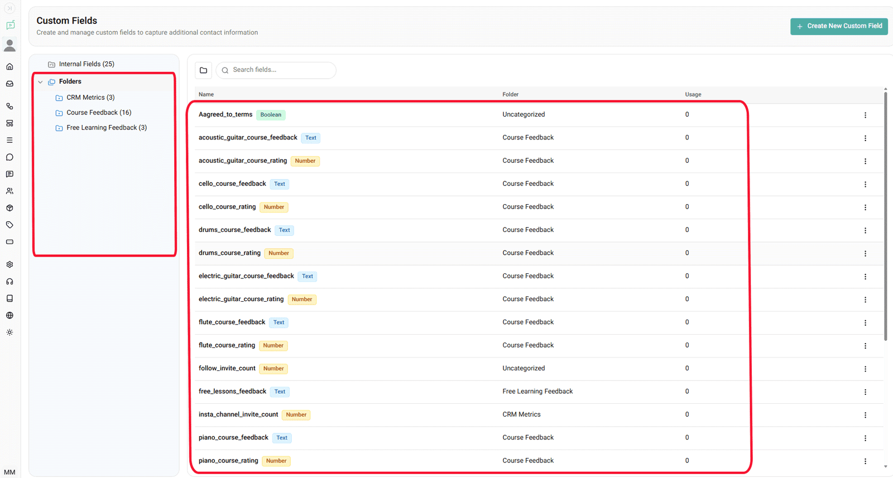
Task: Open the book documentation icon
Action: click(x=9, y=298)
